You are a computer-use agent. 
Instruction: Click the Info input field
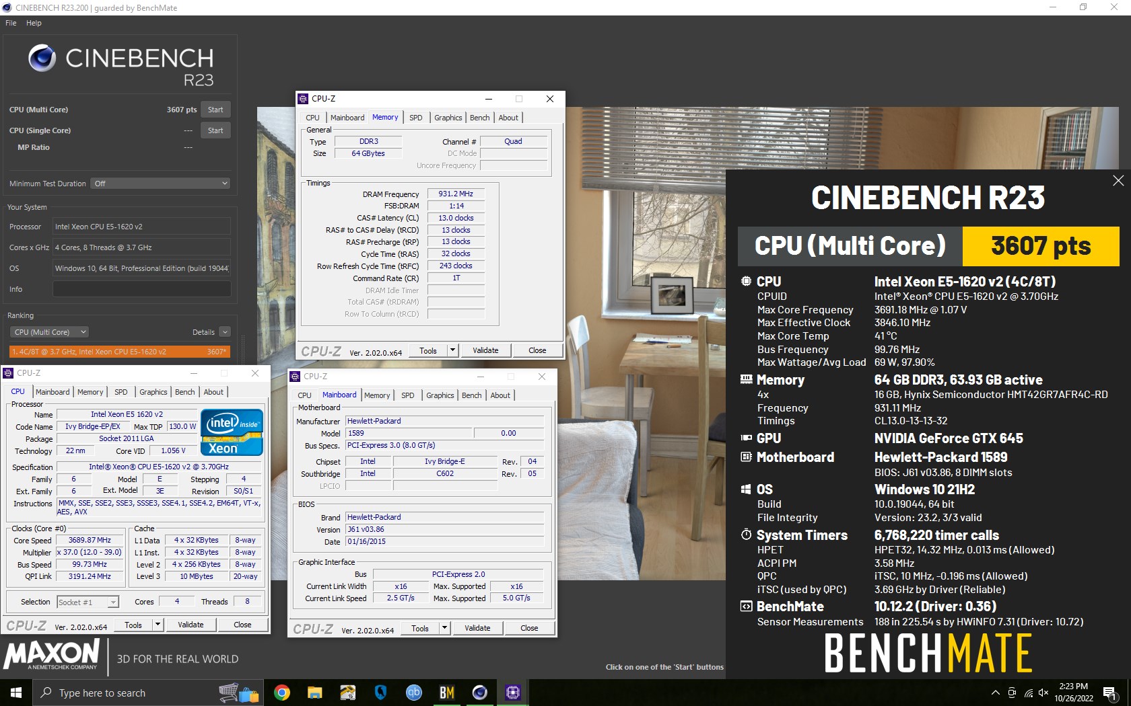[x=142, y=289]
